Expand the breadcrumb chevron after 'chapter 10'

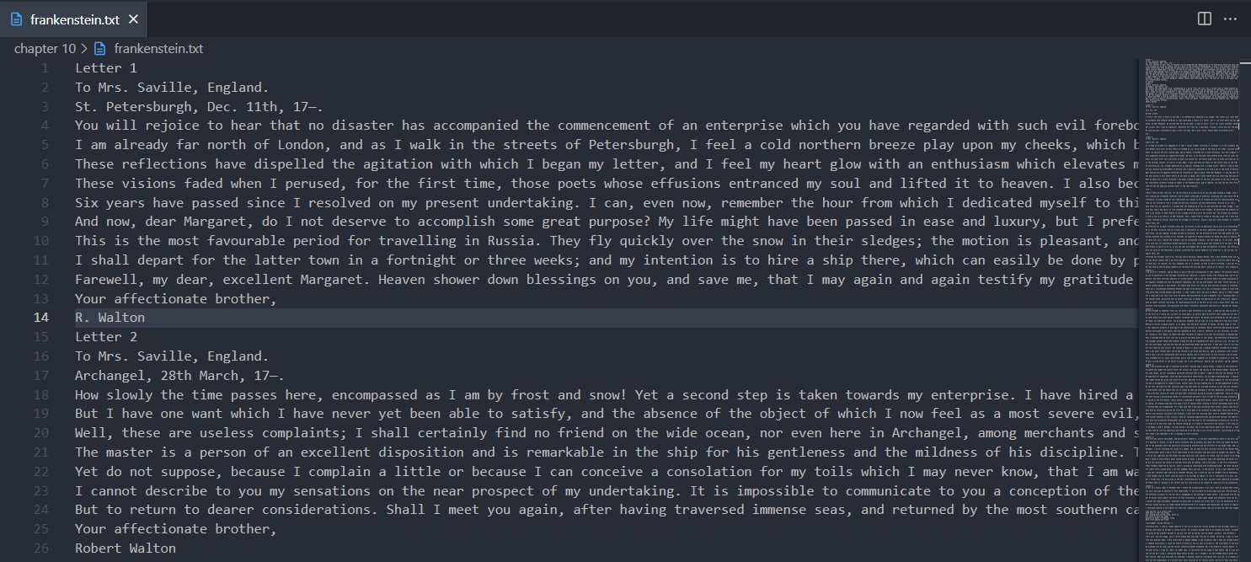pyautogui.click(x=85, y=49)
